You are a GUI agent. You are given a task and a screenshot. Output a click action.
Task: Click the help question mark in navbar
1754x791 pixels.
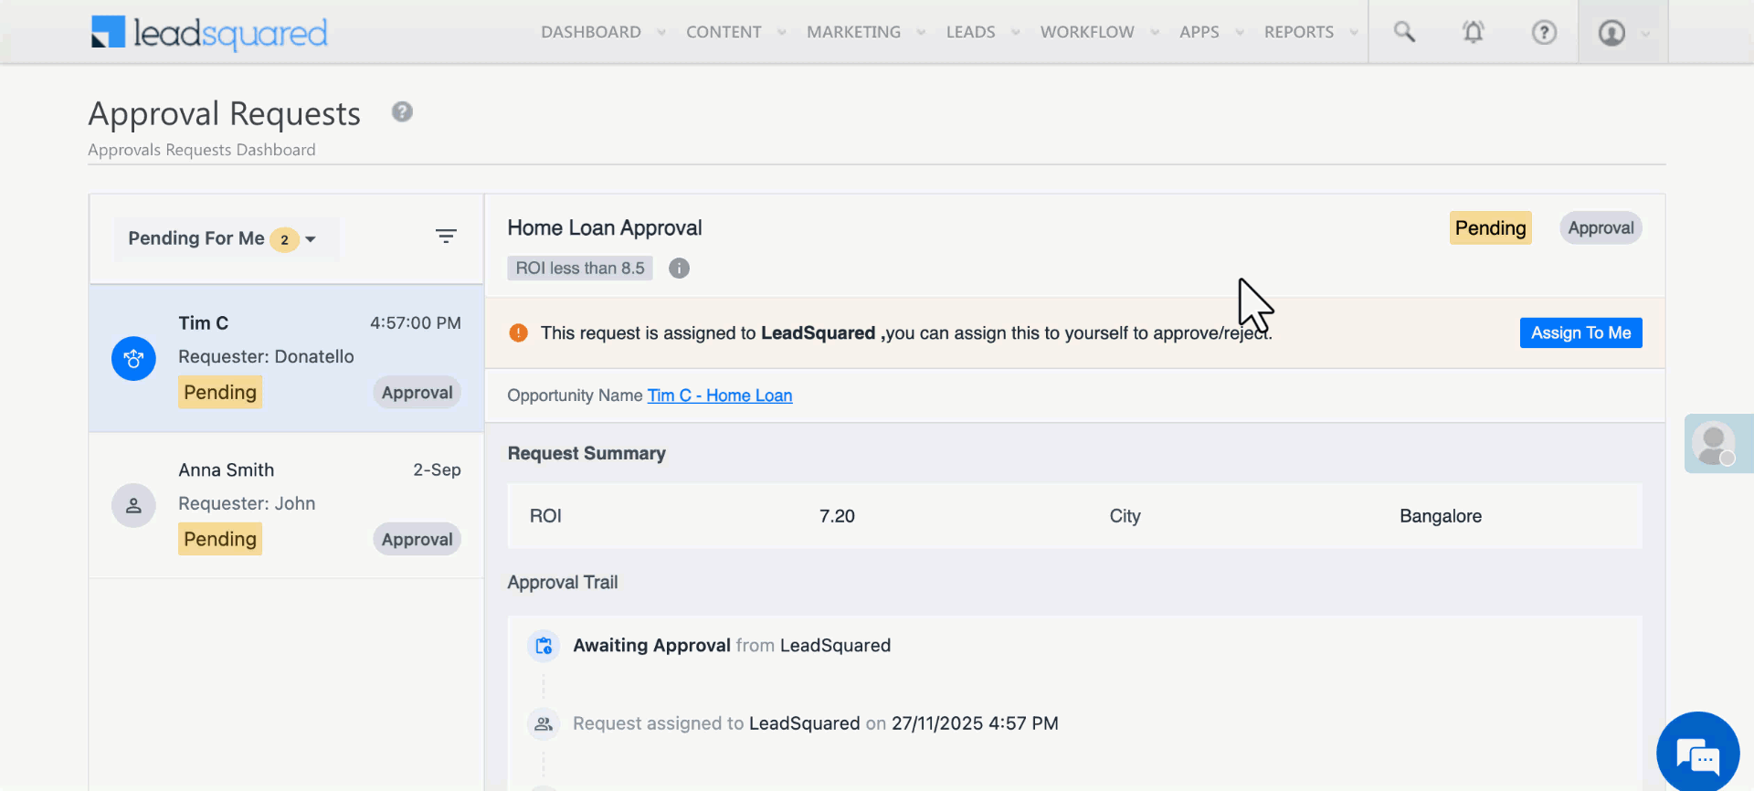[x=1543, y=33]
